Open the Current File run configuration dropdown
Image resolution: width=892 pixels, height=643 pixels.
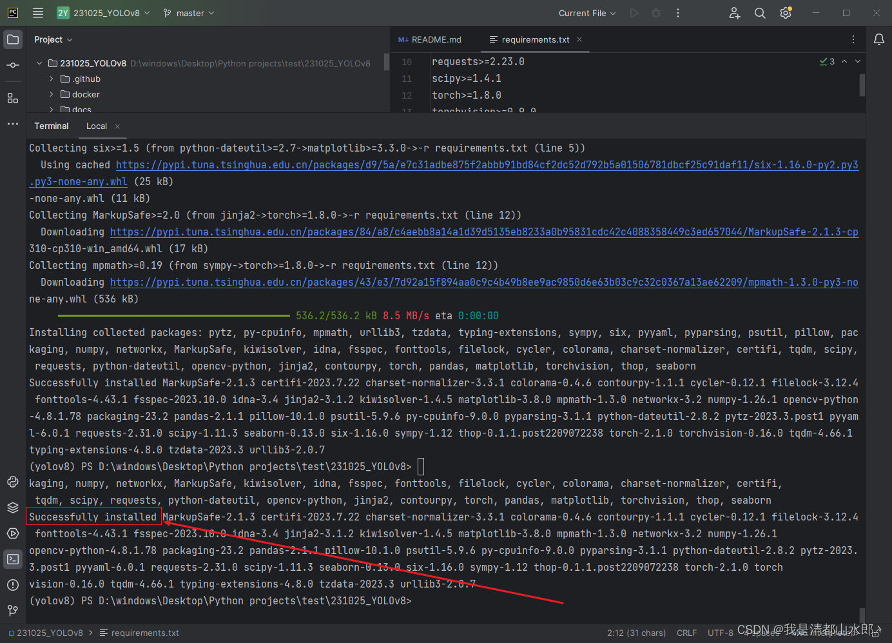tap(587, 13)
